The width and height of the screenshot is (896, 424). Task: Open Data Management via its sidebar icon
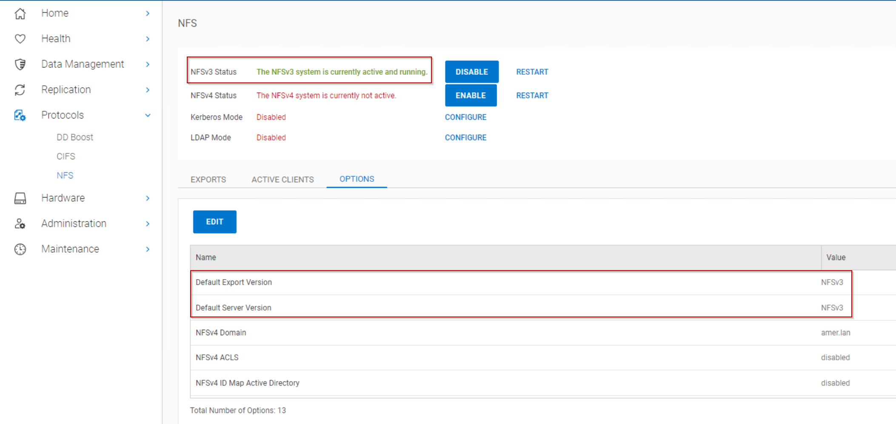pyautogui.click(x=20, y=64)
